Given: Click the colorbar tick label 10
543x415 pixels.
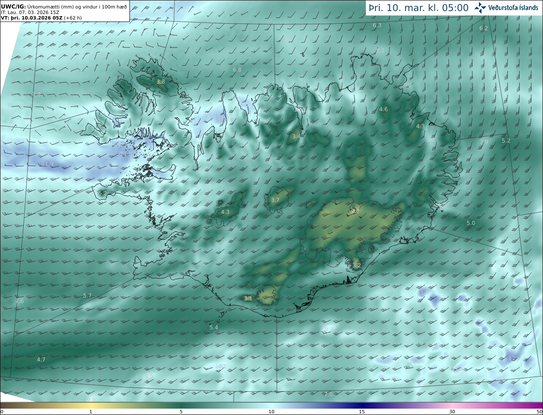Looking at the screenshot, I should (x=271, y=412).
